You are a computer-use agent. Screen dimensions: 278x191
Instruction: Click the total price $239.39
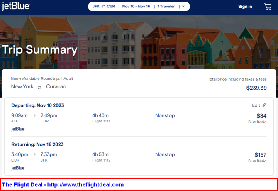256,88
